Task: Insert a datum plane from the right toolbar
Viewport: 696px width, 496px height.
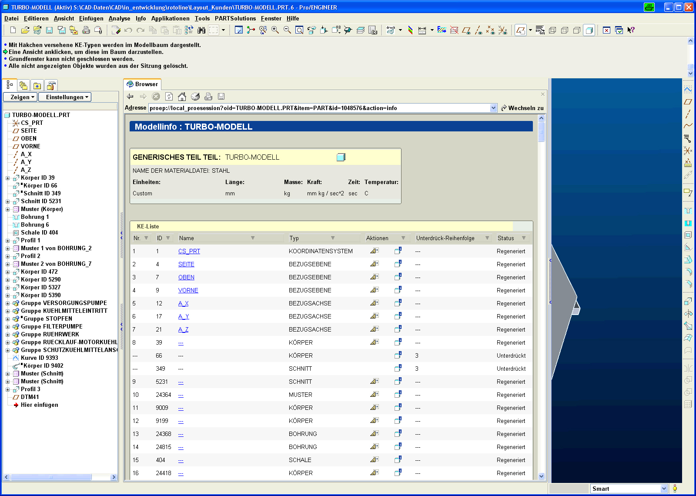Action: [x=688, y=102]
